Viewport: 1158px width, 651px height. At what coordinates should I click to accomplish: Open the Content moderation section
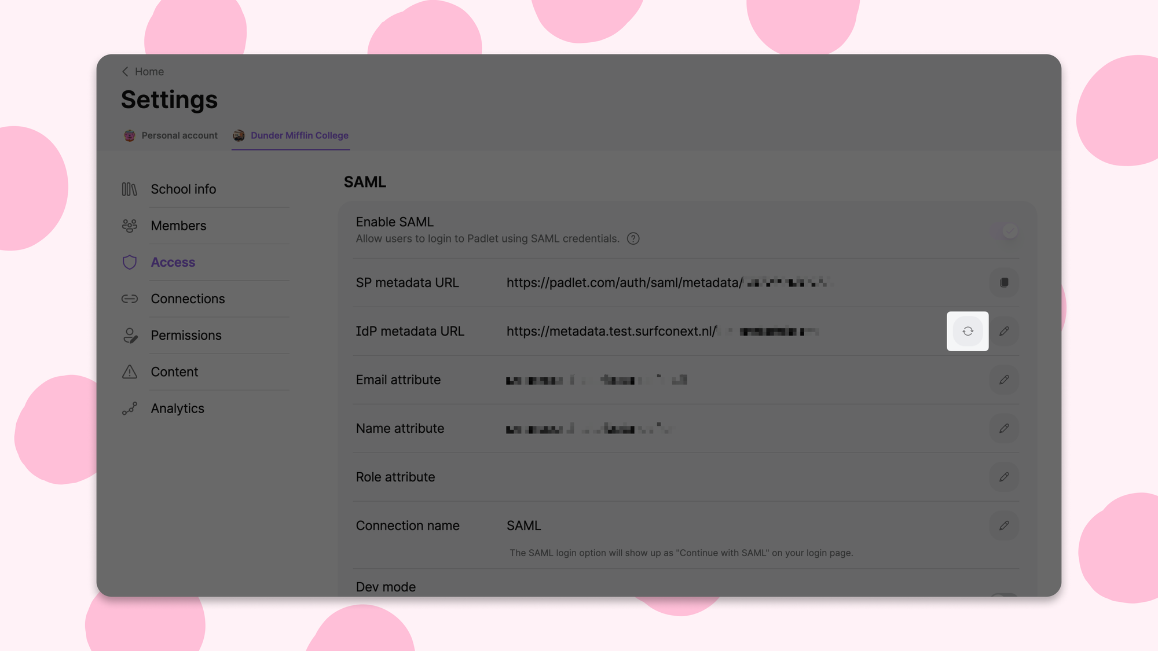(x=174, y=372)
